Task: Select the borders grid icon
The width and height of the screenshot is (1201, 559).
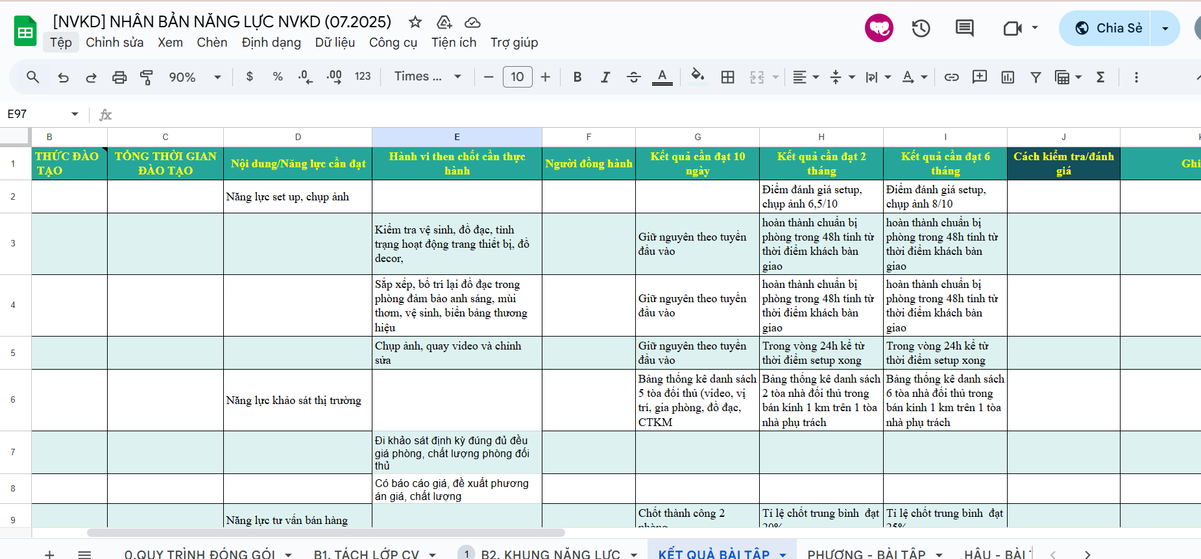Action: (x=728, y=77)
